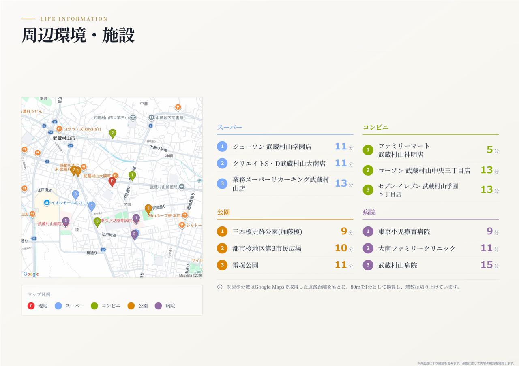Click badge 1 beside 三本榎史跡公園(加藤榎)
Screen dimensions: 519x366
coord(222,232)
